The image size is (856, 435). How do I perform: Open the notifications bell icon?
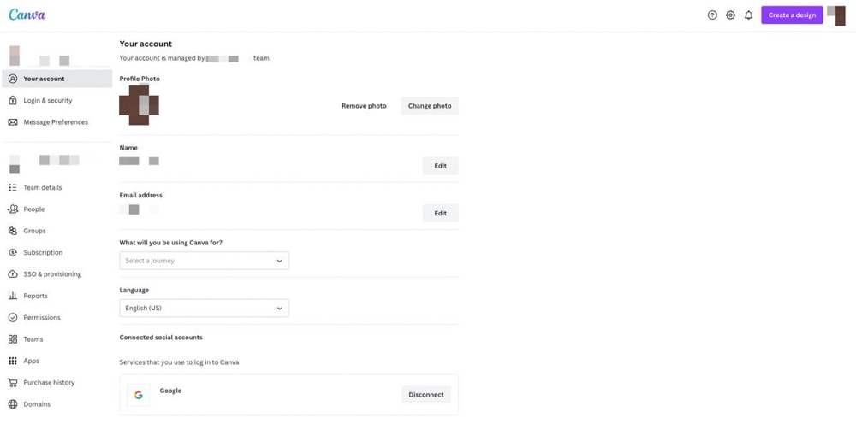coord(748,15)
